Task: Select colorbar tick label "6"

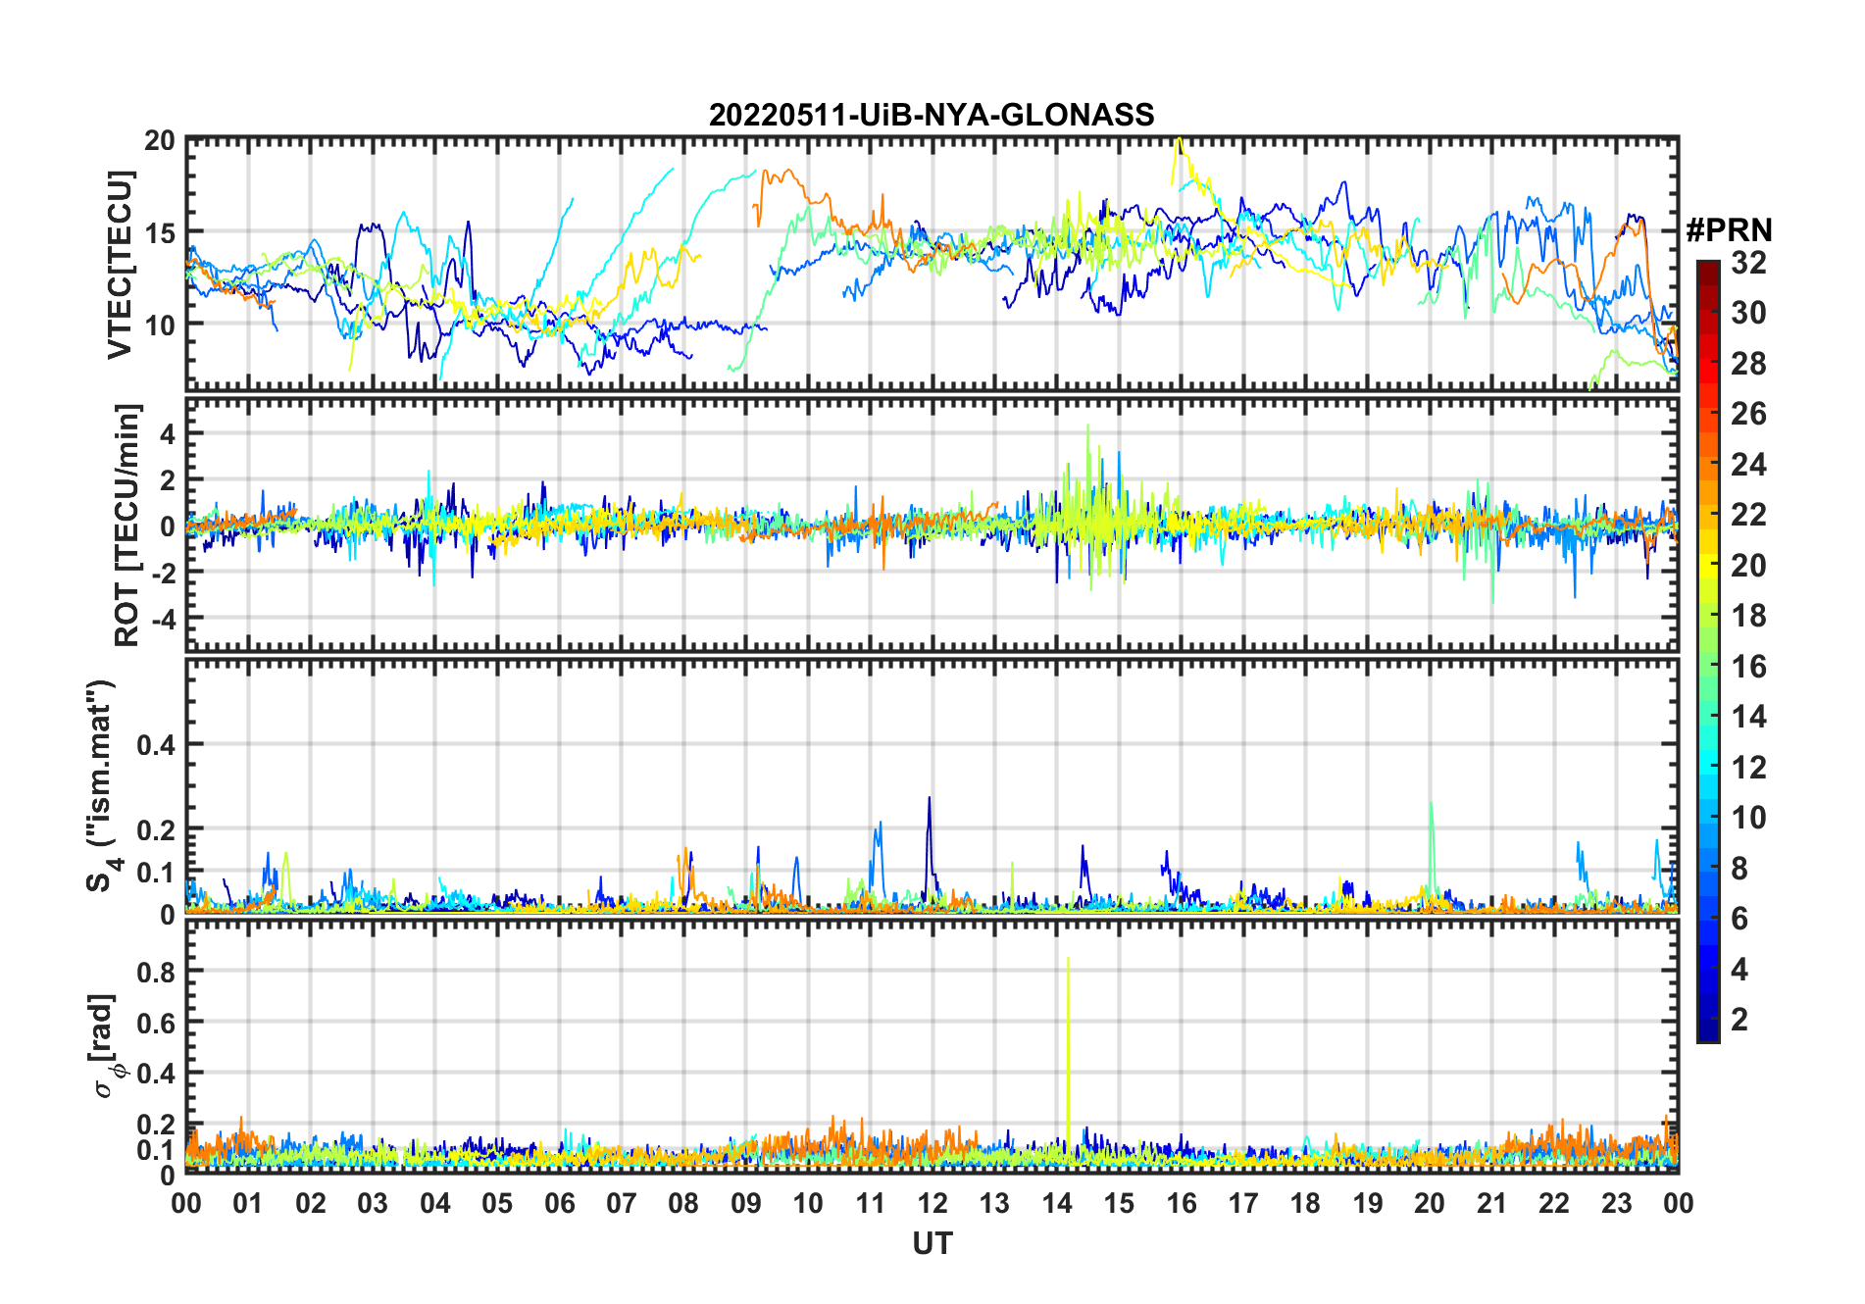Action: click(x=1739, y=919)
